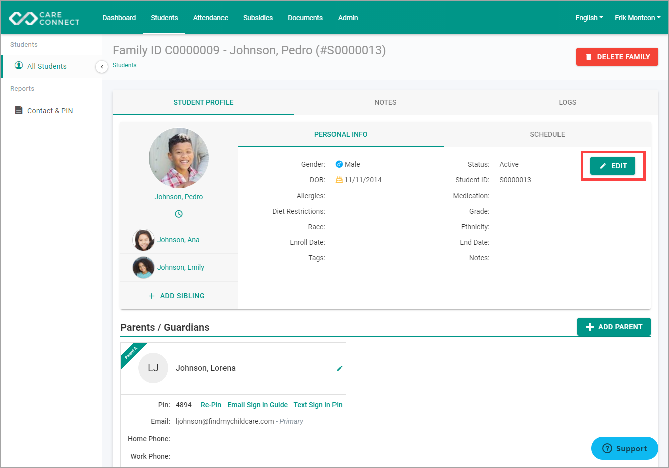Click the Contact & PIN document icon
This screenshot has height=468, width=669.
click(19, 110)
